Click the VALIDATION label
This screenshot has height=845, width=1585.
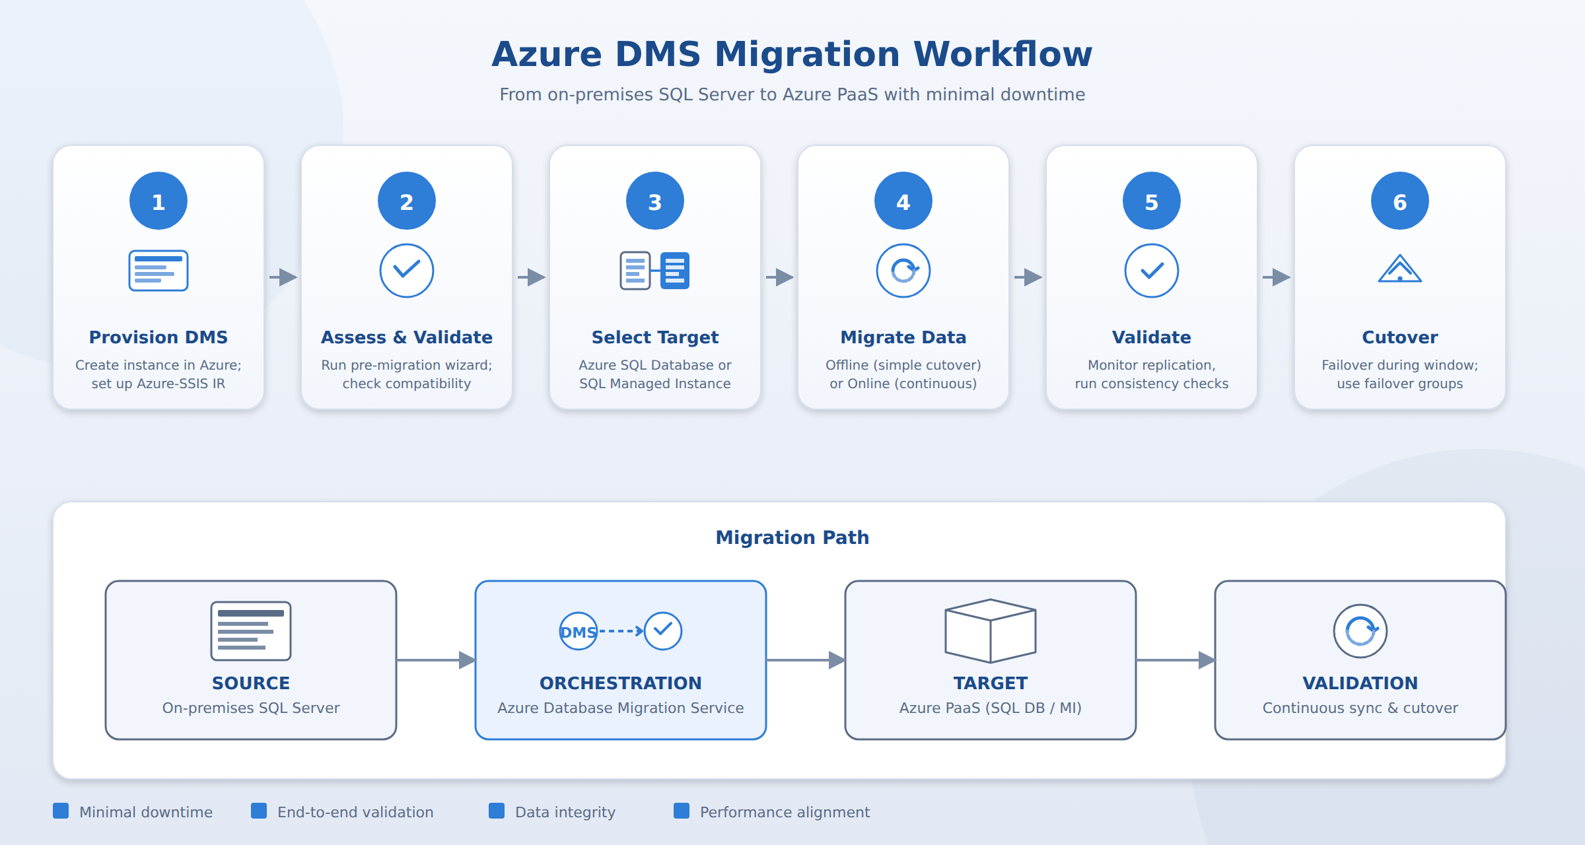(1360, 683)
